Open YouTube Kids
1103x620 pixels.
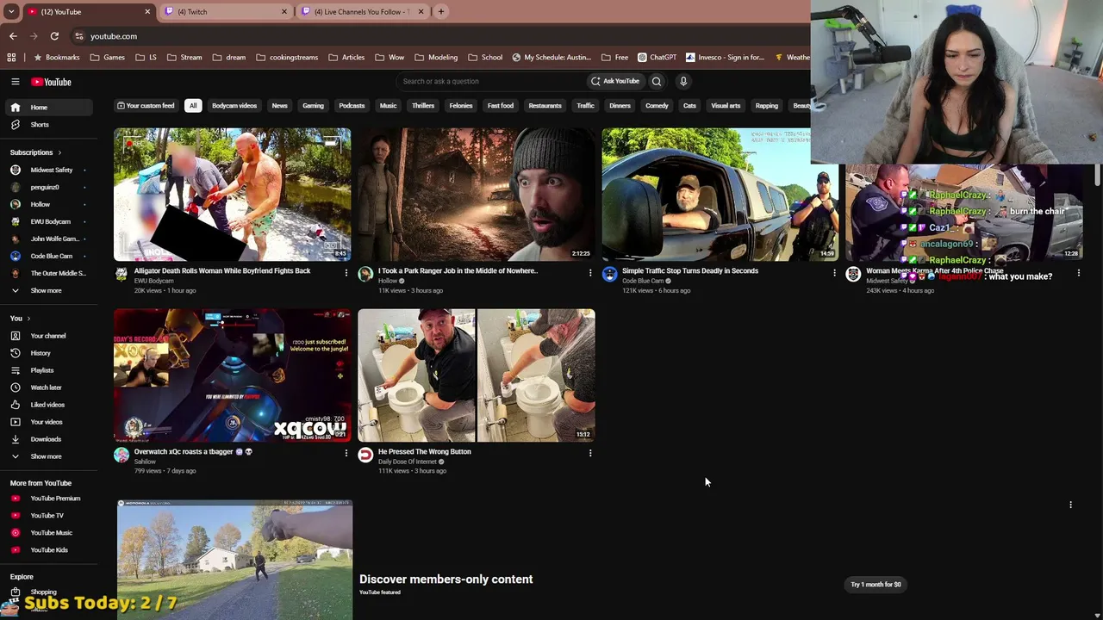pos(48,550)
